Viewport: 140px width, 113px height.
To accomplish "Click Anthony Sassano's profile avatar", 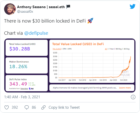I will pyautogui.click(x=10, y=9).
